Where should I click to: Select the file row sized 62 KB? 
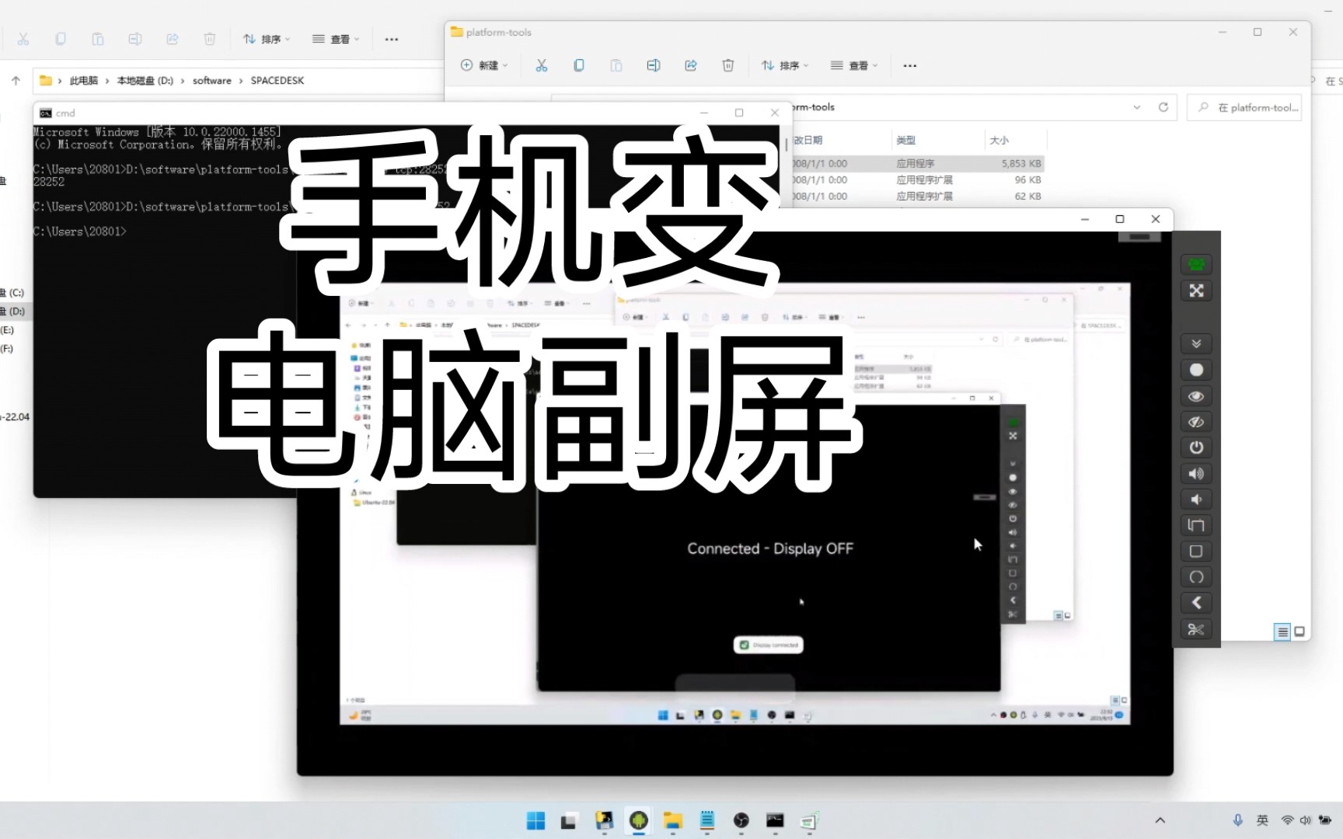tap(916, 196)
